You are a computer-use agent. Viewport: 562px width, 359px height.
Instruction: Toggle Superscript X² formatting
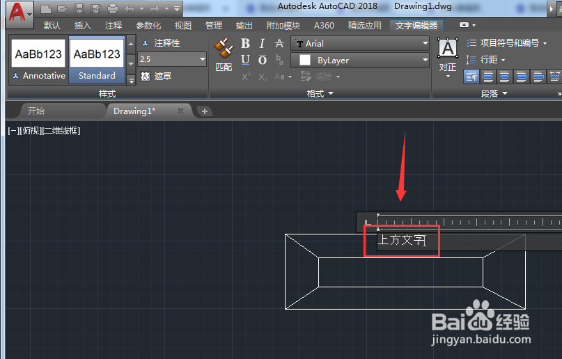[246, 77]
